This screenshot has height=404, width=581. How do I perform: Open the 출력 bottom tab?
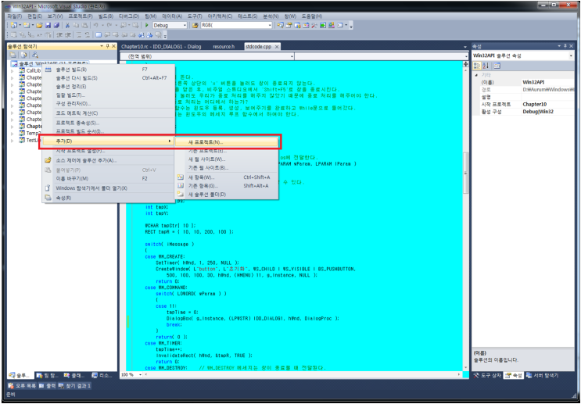pyautogui.click(x=47, y=386)
